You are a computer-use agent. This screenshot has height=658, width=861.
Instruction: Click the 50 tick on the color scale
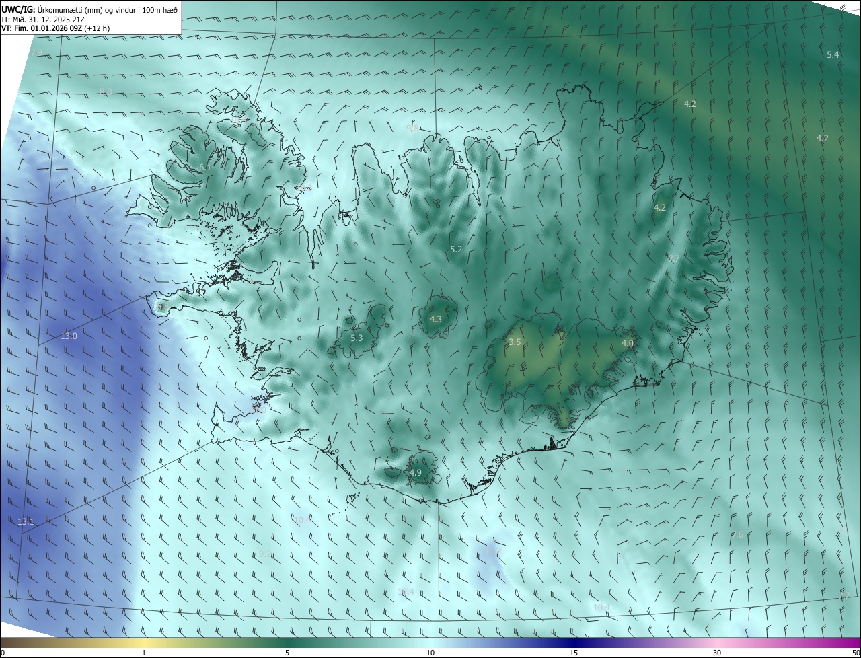click(x=856, y=653)
